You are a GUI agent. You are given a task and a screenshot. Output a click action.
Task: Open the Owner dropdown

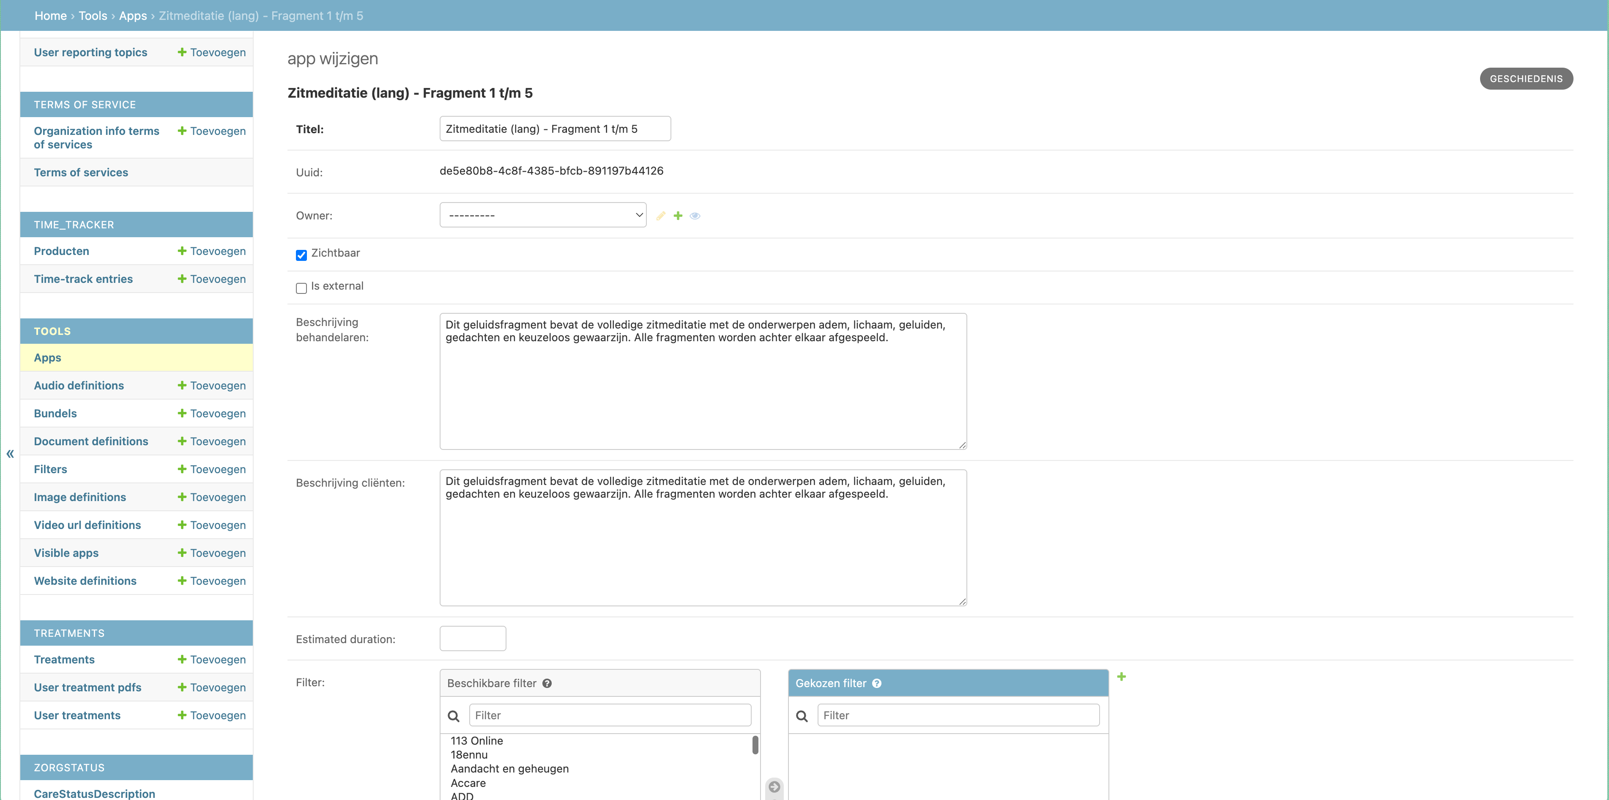[542, 215]
